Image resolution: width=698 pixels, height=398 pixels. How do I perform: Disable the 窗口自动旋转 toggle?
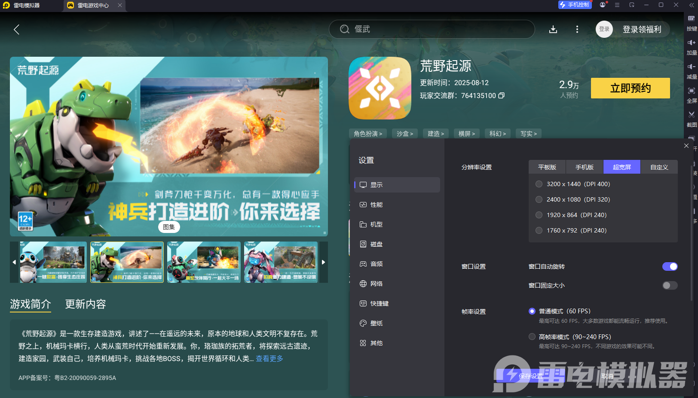pos(670,266)
